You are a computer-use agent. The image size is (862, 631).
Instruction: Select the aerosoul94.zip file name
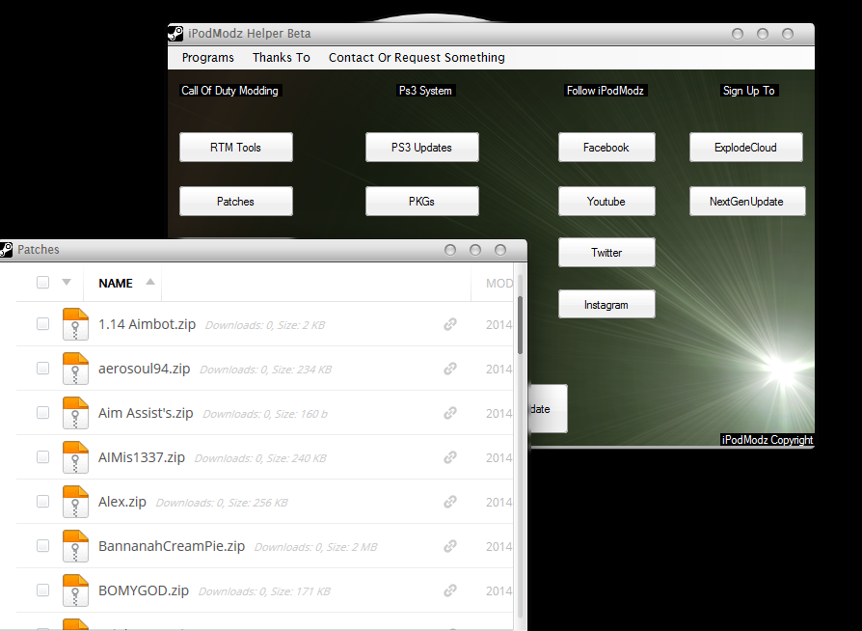pyautogui.click(x=144, y=369)
